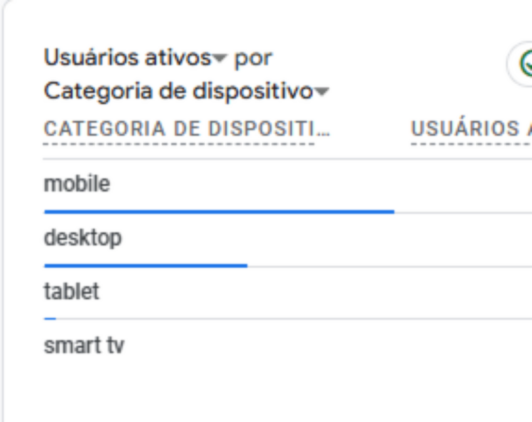The height and width of the screenshot is (422, 532).
Task: Sort by CATEGORIA DE DISPOSITI… column header
Action: coord(187,129)
